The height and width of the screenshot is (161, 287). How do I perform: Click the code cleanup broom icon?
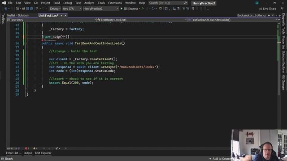57,148
